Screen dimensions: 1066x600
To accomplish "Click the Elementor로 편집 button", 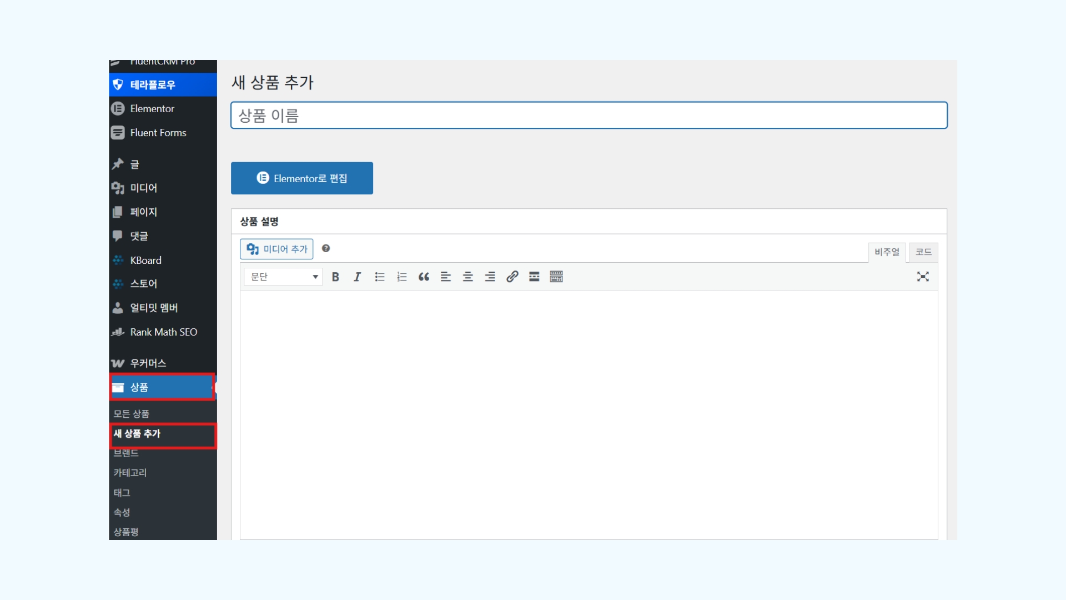I will pos(302,178).
